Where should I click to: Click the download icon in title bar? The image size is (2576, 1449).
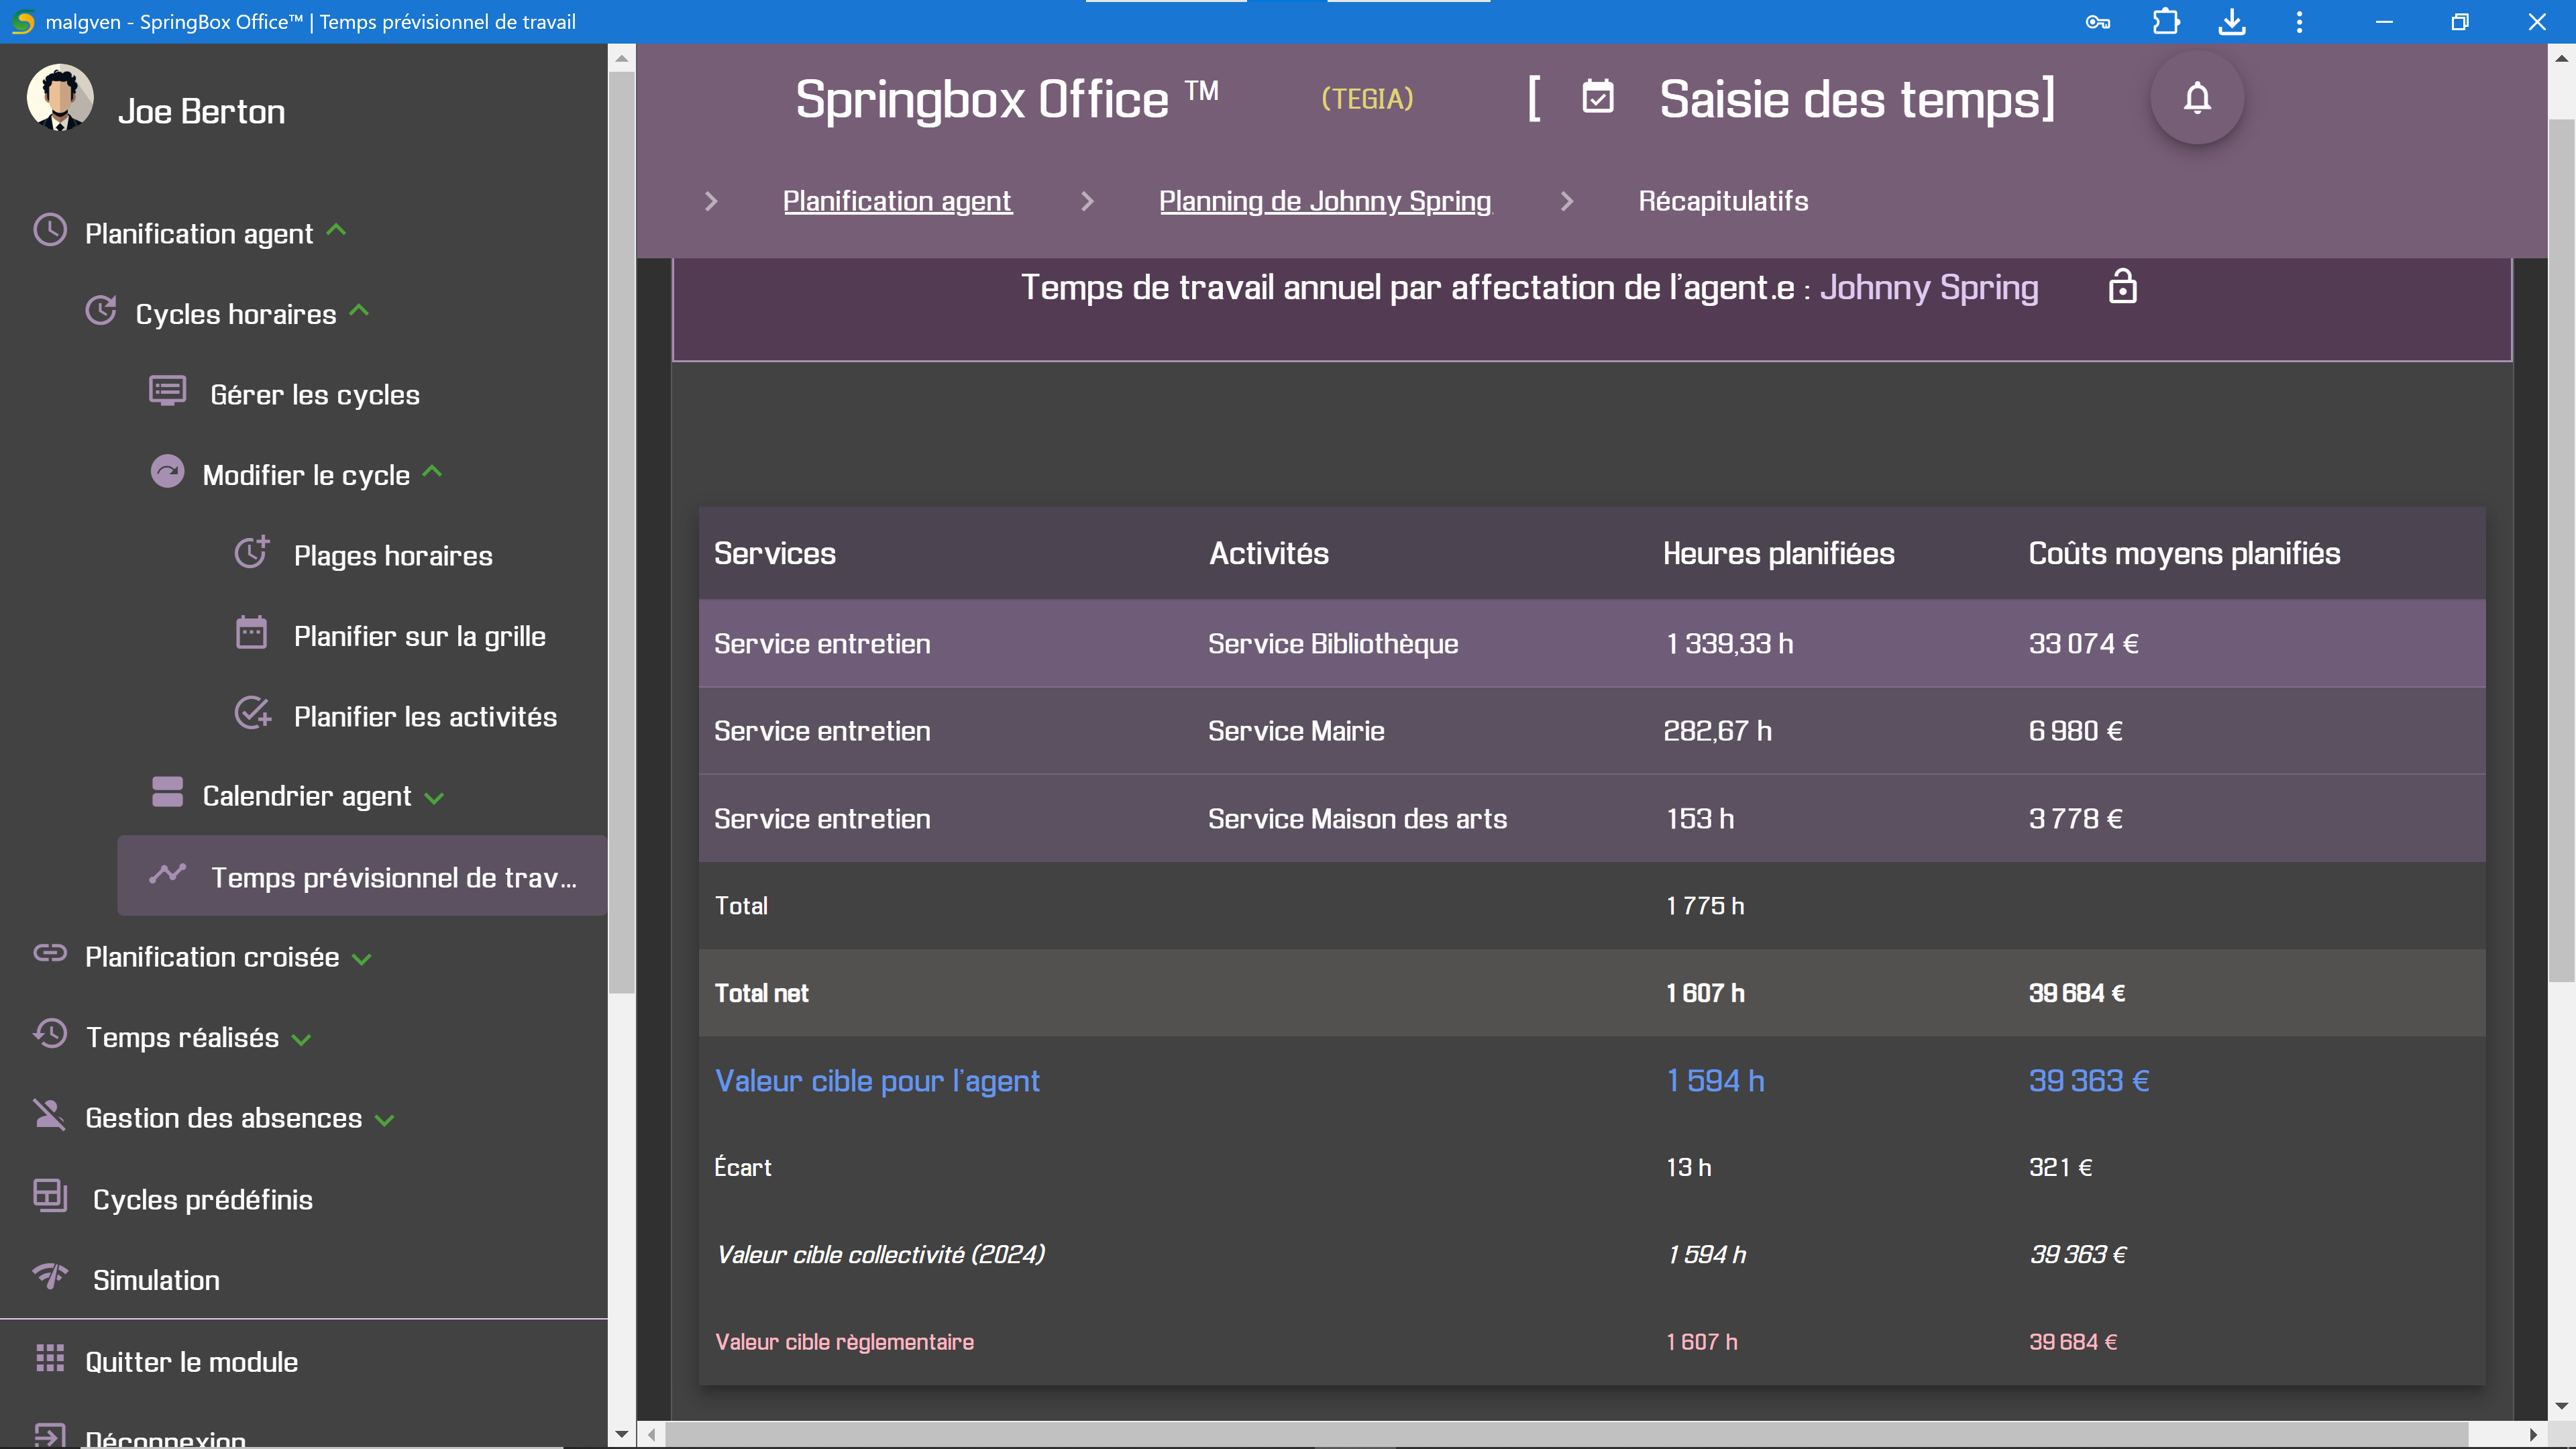click(2232, 22)
